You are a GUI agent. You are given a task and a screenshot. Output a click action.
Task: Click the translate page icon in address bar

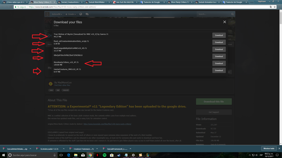[271, 7]
